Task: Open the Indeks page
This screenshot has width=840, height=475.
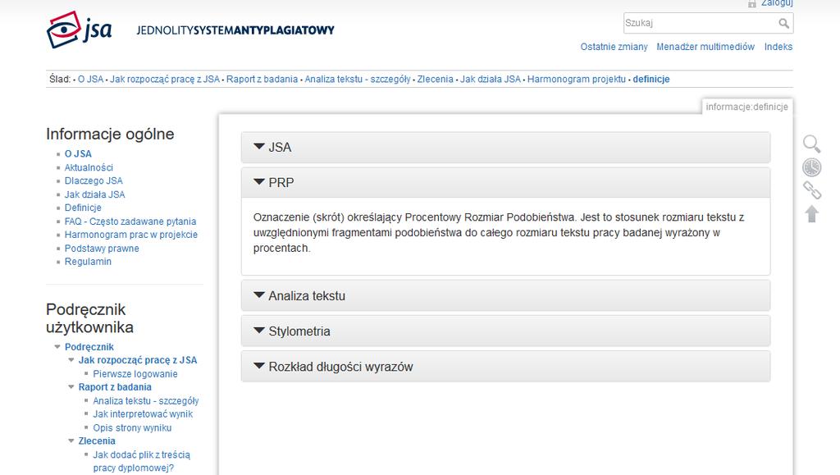Action: tap(778, 47)
